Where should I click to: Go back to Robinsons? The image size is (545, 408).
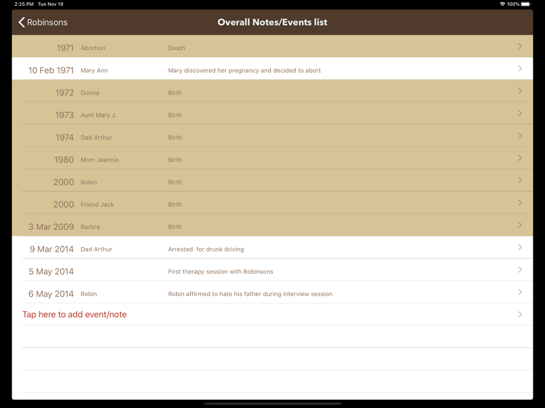43,22
